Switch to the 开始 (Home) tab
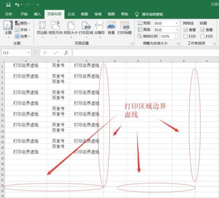Viewport: 219px width, 198px height. click(24, 14)
